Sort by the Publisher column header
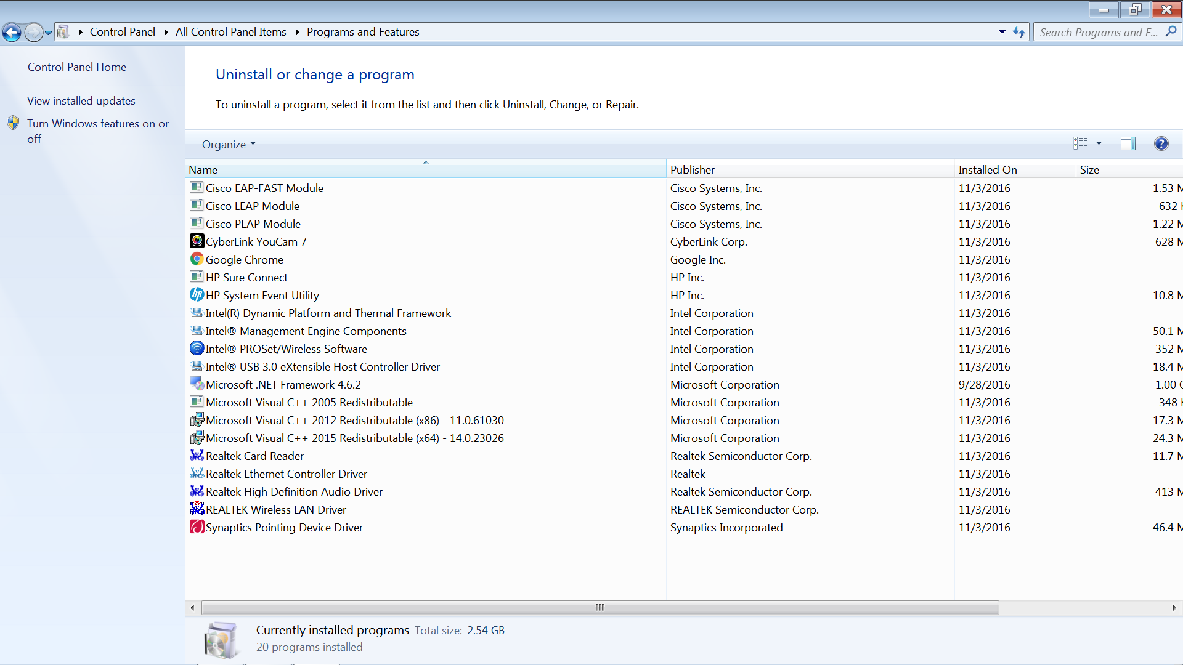Viewport: 1183px width, 665px height. pos(693,169)
